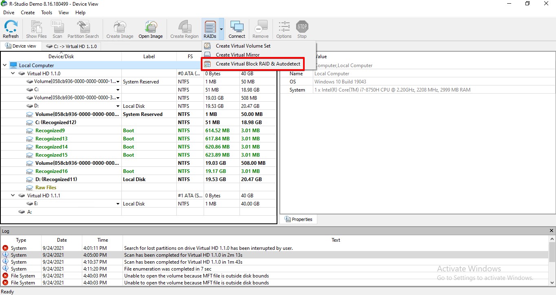Click the Create Image icon
Viewport: 556px width, 295px height.
click(x=119, y=28)
